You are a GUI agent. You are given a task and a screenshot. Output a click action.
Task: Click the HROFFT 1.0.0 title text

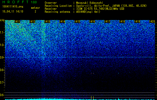(20, 2)
